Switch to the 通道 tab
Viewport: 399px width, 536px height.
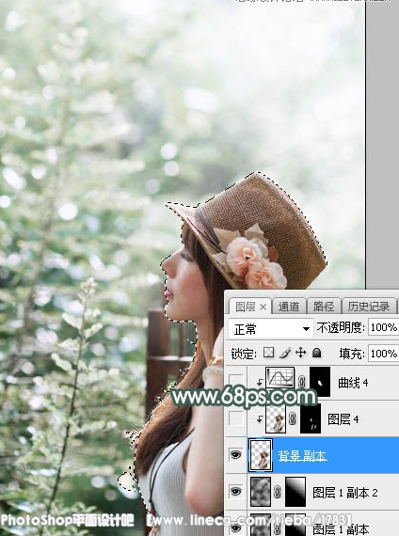pos(289,307)
